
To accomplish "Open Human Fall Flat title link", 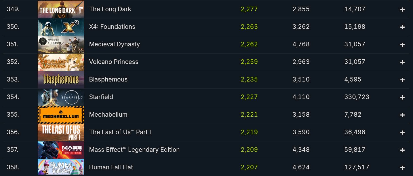I will 111,167.
